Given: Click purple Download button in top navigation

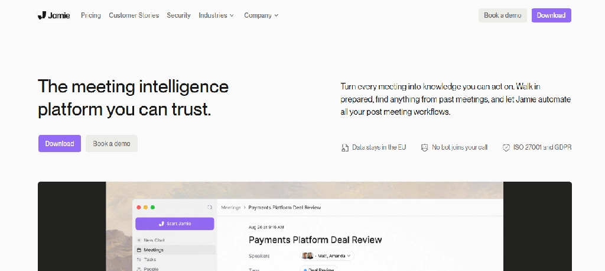Looking at the screenshot, I should pyautogui.click(x=551, y=15).
